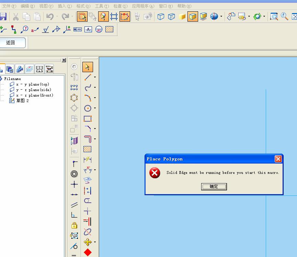Select x - z plane(front) in tree
Image resolution: width=297 pixels, height=257 pixels.
tap(35, 95)
